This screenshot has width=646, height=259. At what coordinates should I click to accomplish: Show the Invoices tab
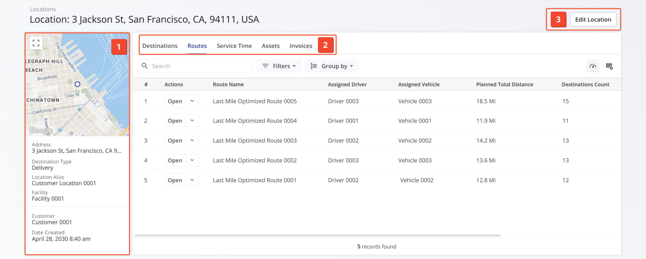click(x=301, y=46)
